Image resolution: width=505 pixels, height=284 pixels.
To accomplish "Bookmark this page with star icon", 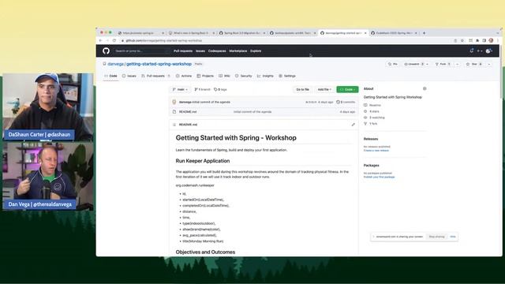I will coord(462,40).
